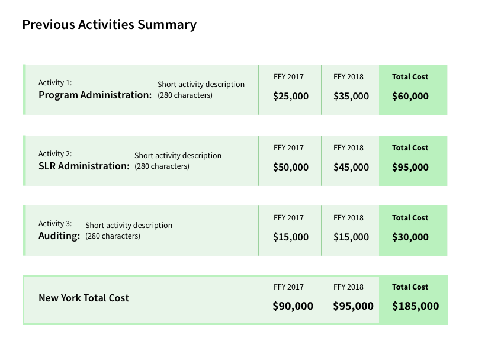
Task: Select the short activity description for Activity 2
Action: coord(177,160)
